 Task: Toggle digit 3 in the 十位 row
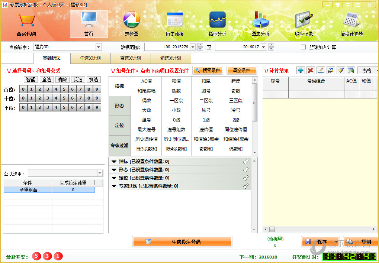pyautogui.click(x=48, y=98)
